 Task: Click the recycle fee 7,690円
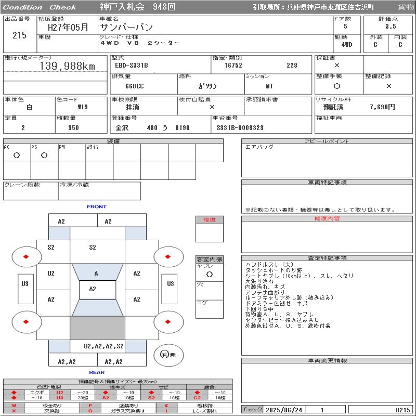(382, 107)
